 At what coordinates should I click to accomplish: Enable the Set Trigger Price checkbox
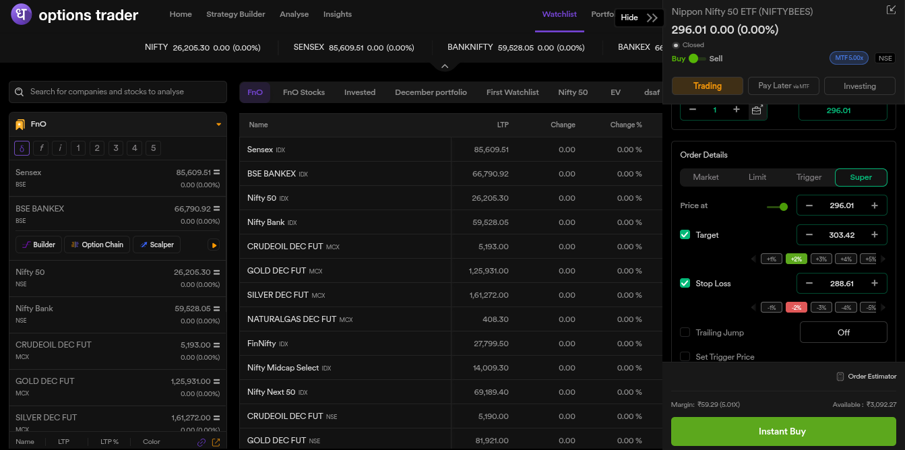[x=685, y=357]
